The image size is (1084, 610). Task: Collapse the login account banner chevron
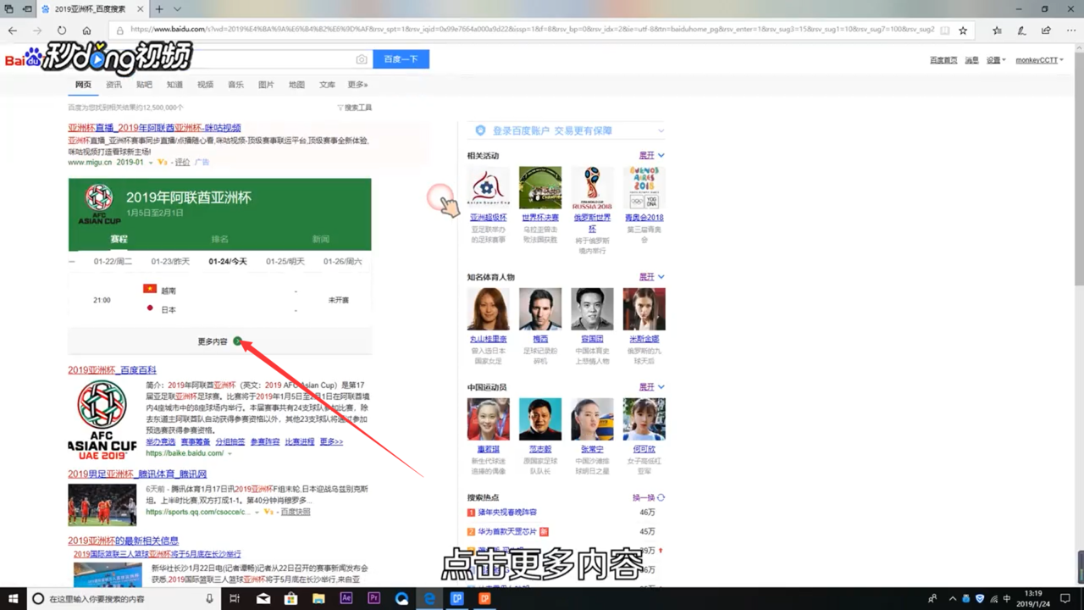tap(661, 130)
